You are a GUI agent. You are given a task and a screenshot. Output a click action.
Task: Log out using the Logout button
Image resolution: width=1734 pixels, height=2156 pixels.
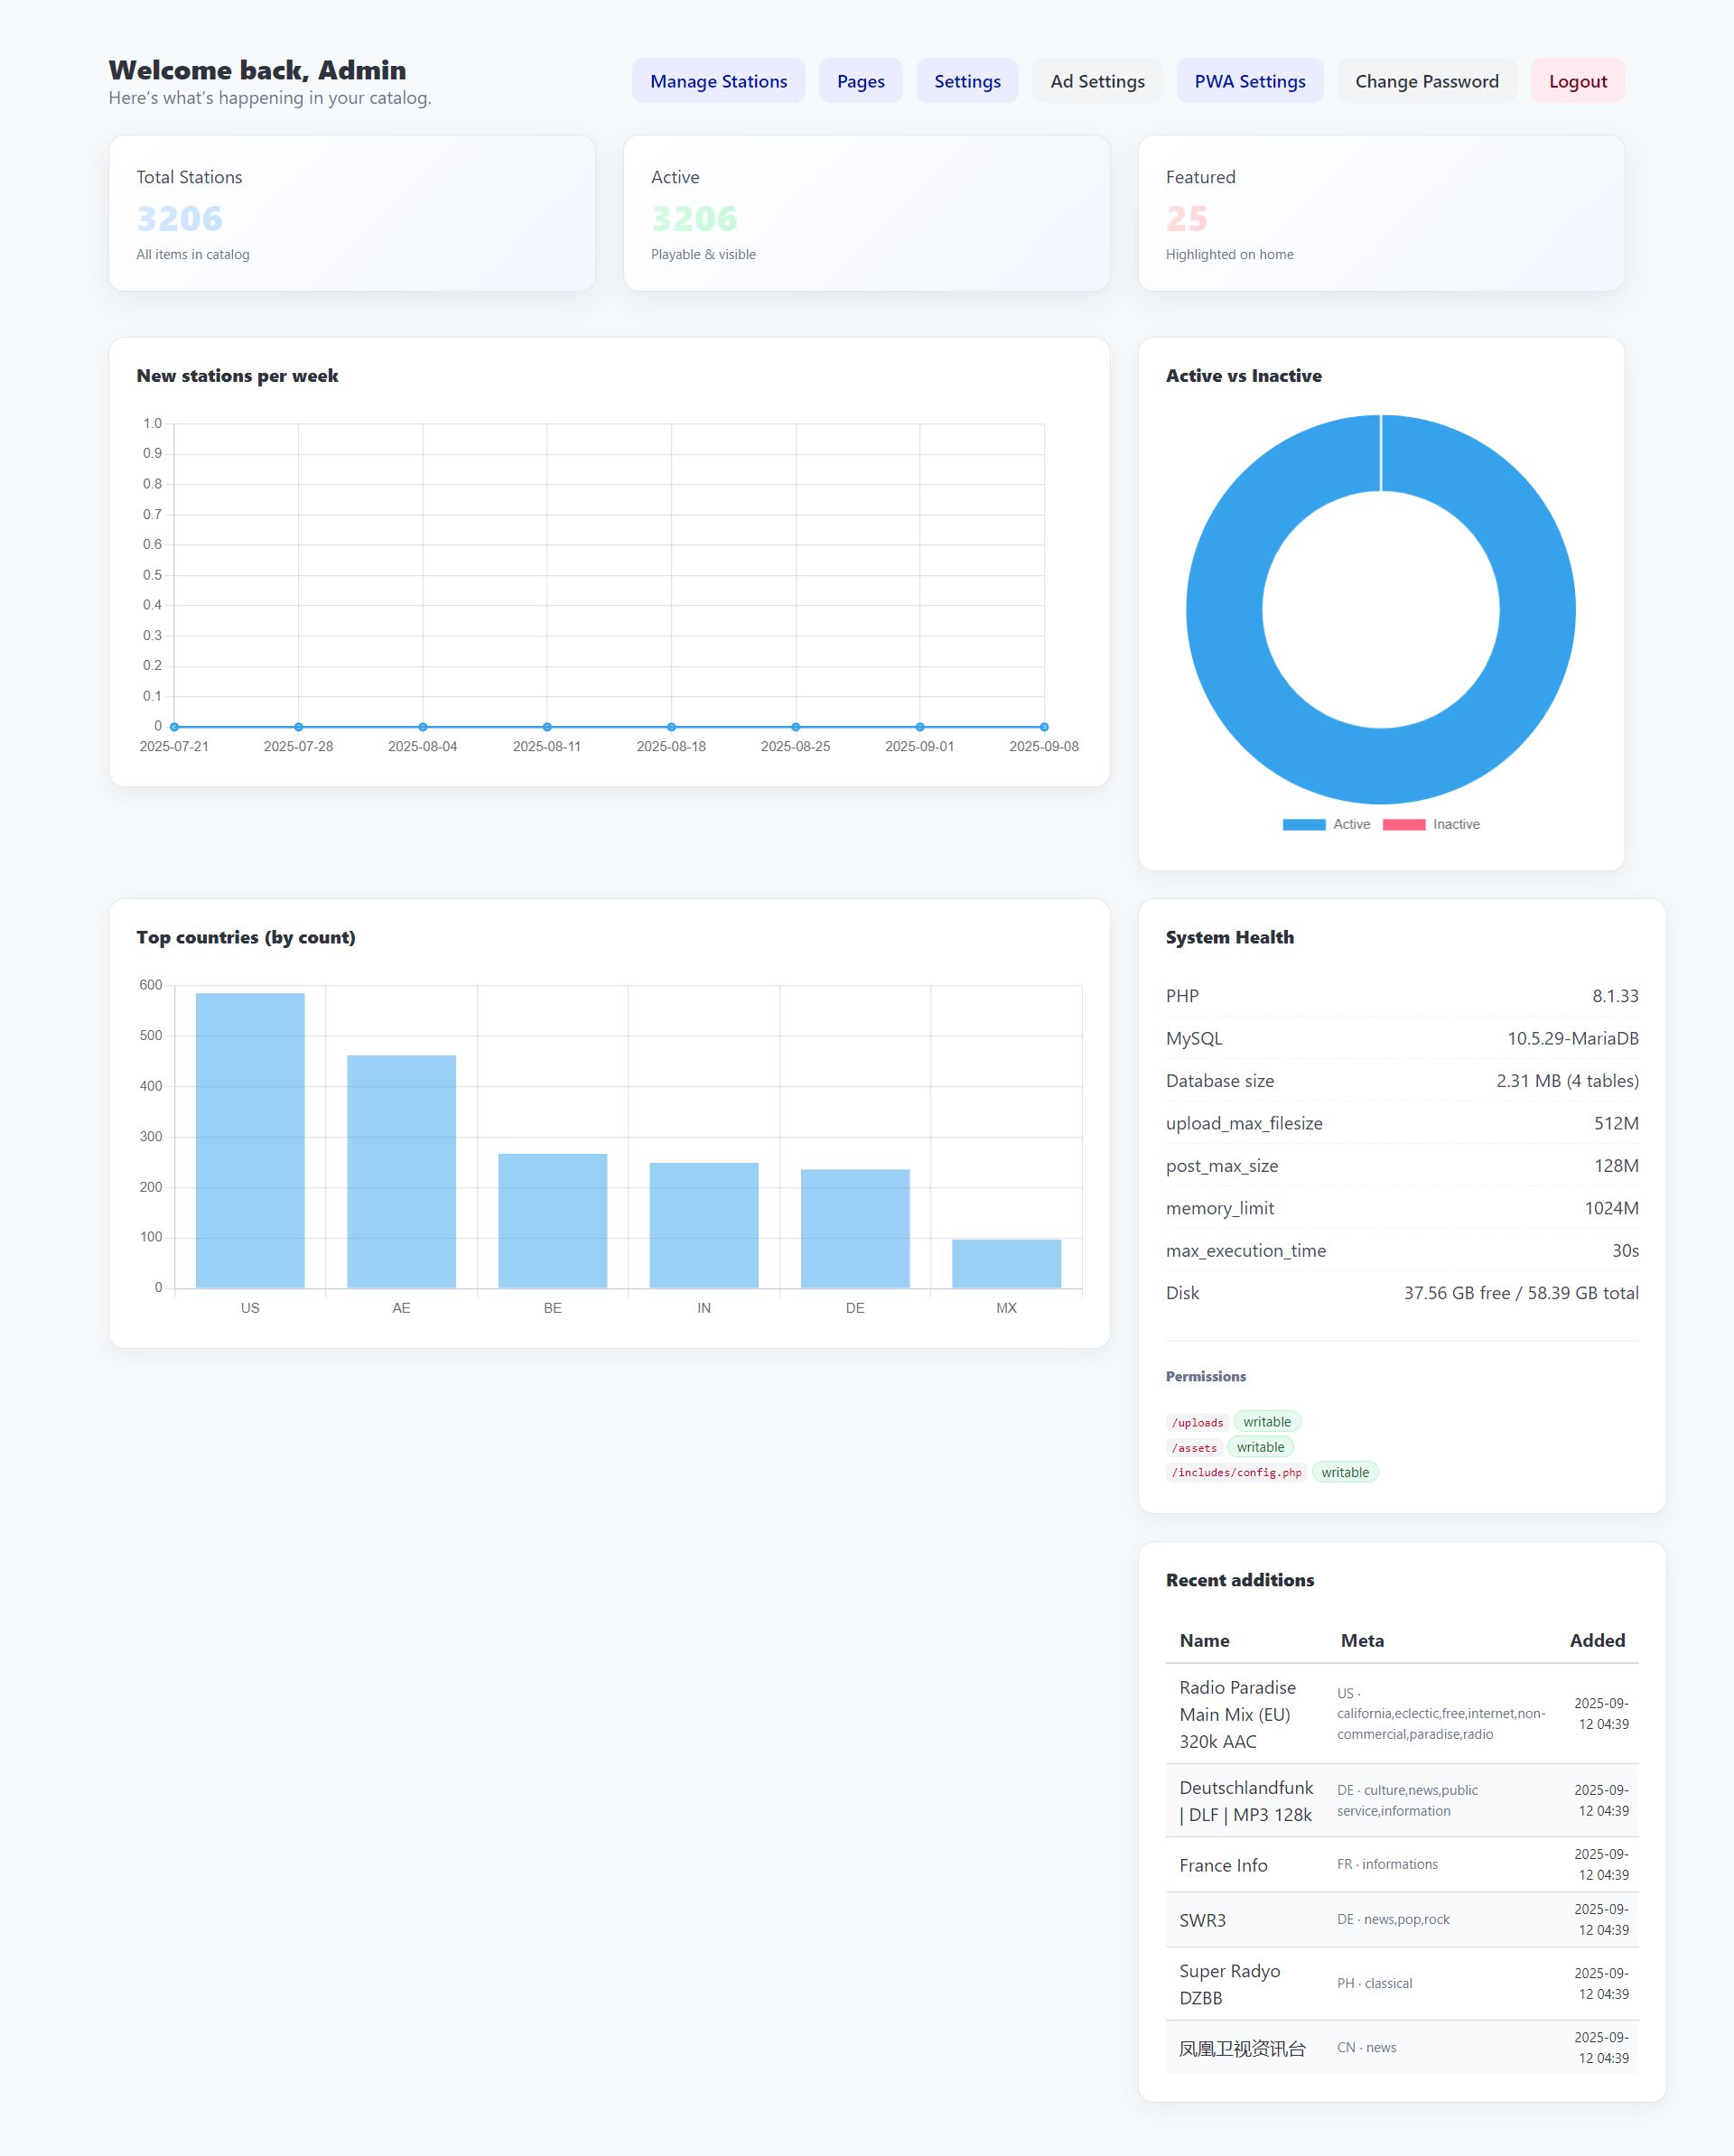coord(1576,81)
